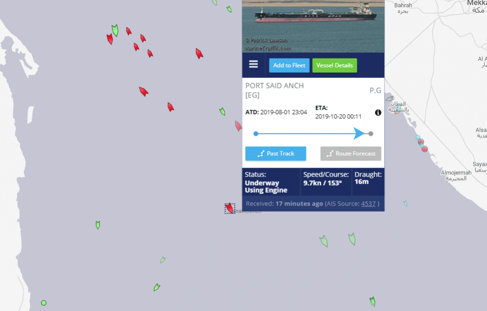Screen dimensions: 487x311
Task: Select the dotted-outlined red vessel marker
Action: click(230, 208)
